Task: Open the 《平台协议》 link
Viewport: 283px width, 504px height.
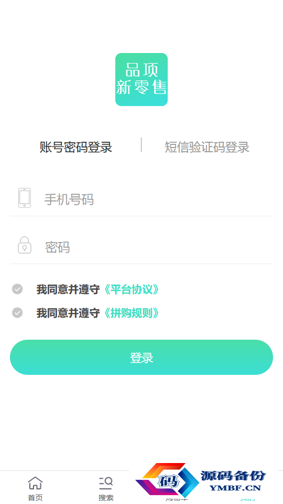Action: tap(131, 290)
